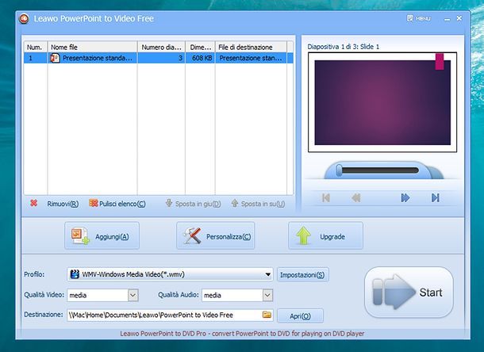Image resolution: width=484 pixels, height=352 pixels.
Task: Click the green Upgrade arrow icon
Action: coord(303,235)
